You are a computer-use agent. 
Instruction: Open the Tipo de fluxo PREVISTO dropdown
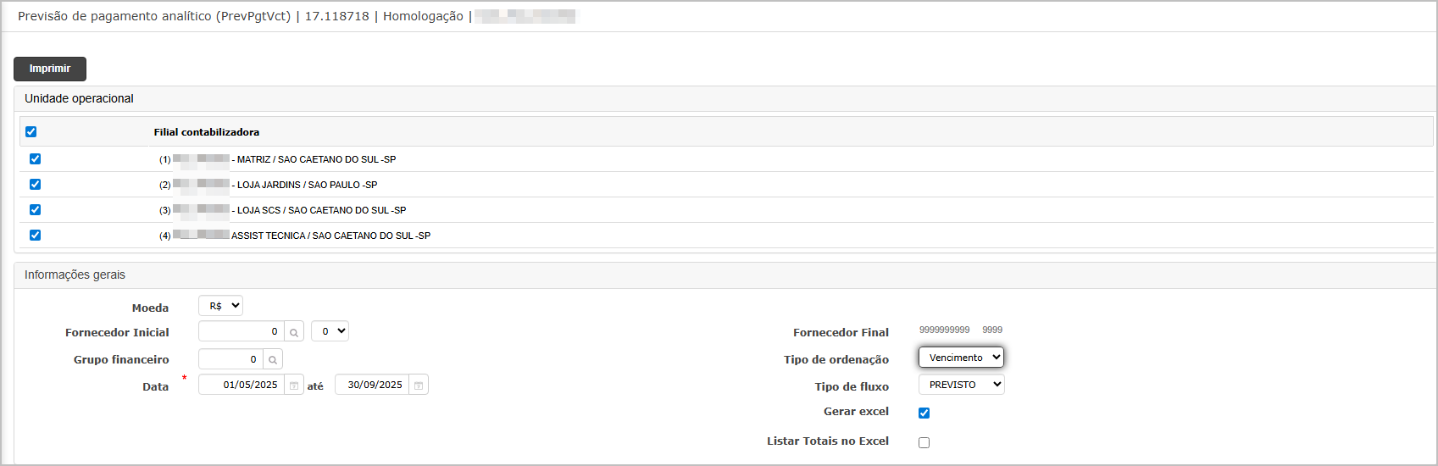pos(961,385)
